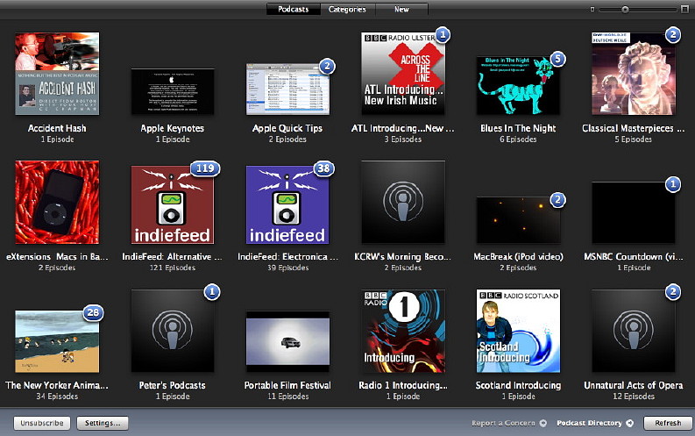Click the Unsubscribe button
Viewport: 695px width, 436px height.
click(42, 423)
